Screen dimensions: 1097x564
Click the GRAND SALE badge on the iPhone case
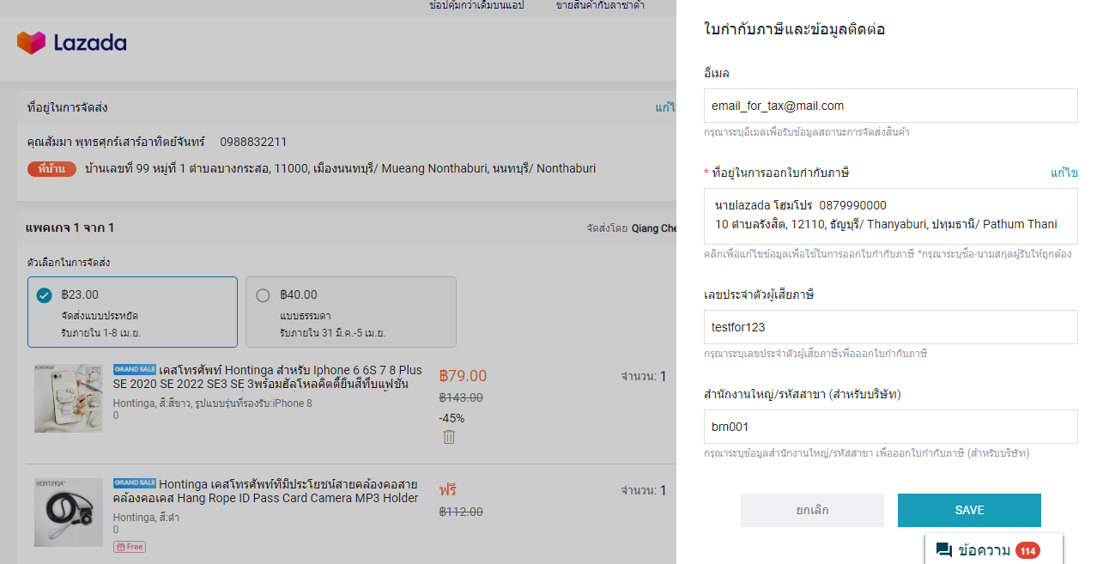pos(135,370)
